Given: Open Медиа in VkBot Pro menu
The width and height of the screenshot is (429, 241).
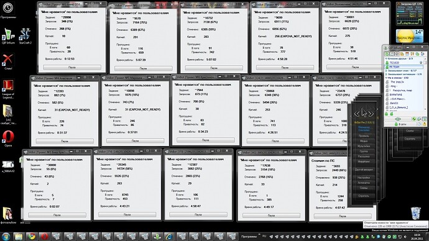Looking at the screenshot, I should [364, 141].
